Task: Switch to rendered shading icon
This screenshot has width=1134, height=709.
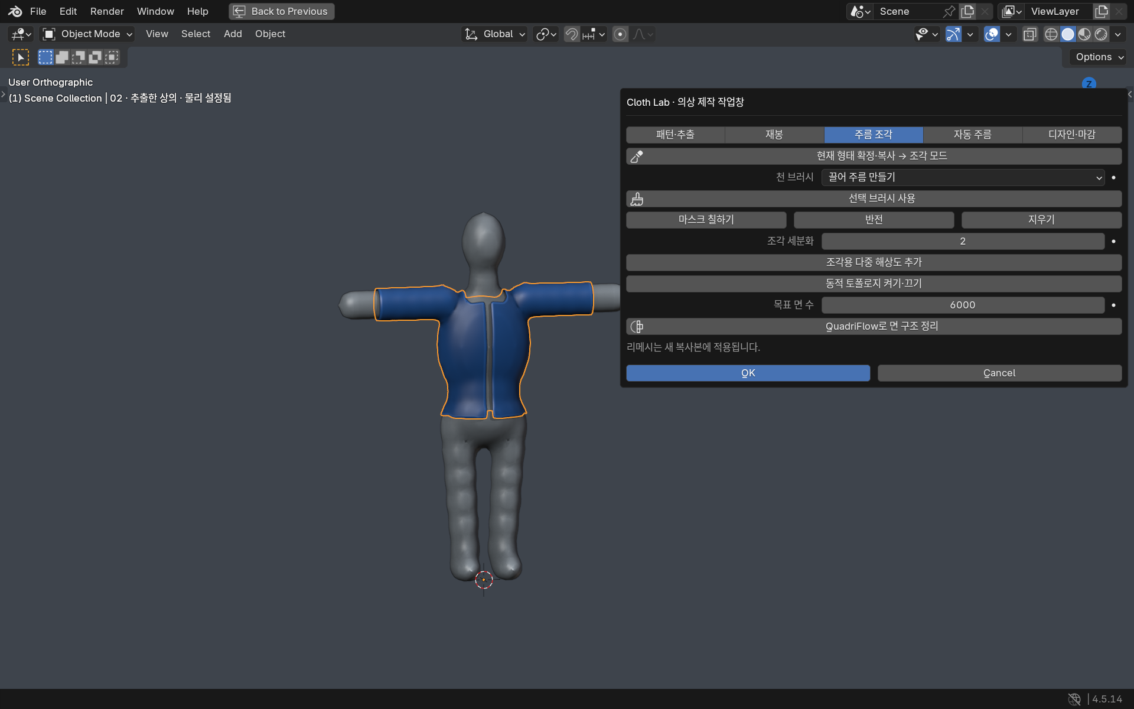Action: coord(1101,34)
